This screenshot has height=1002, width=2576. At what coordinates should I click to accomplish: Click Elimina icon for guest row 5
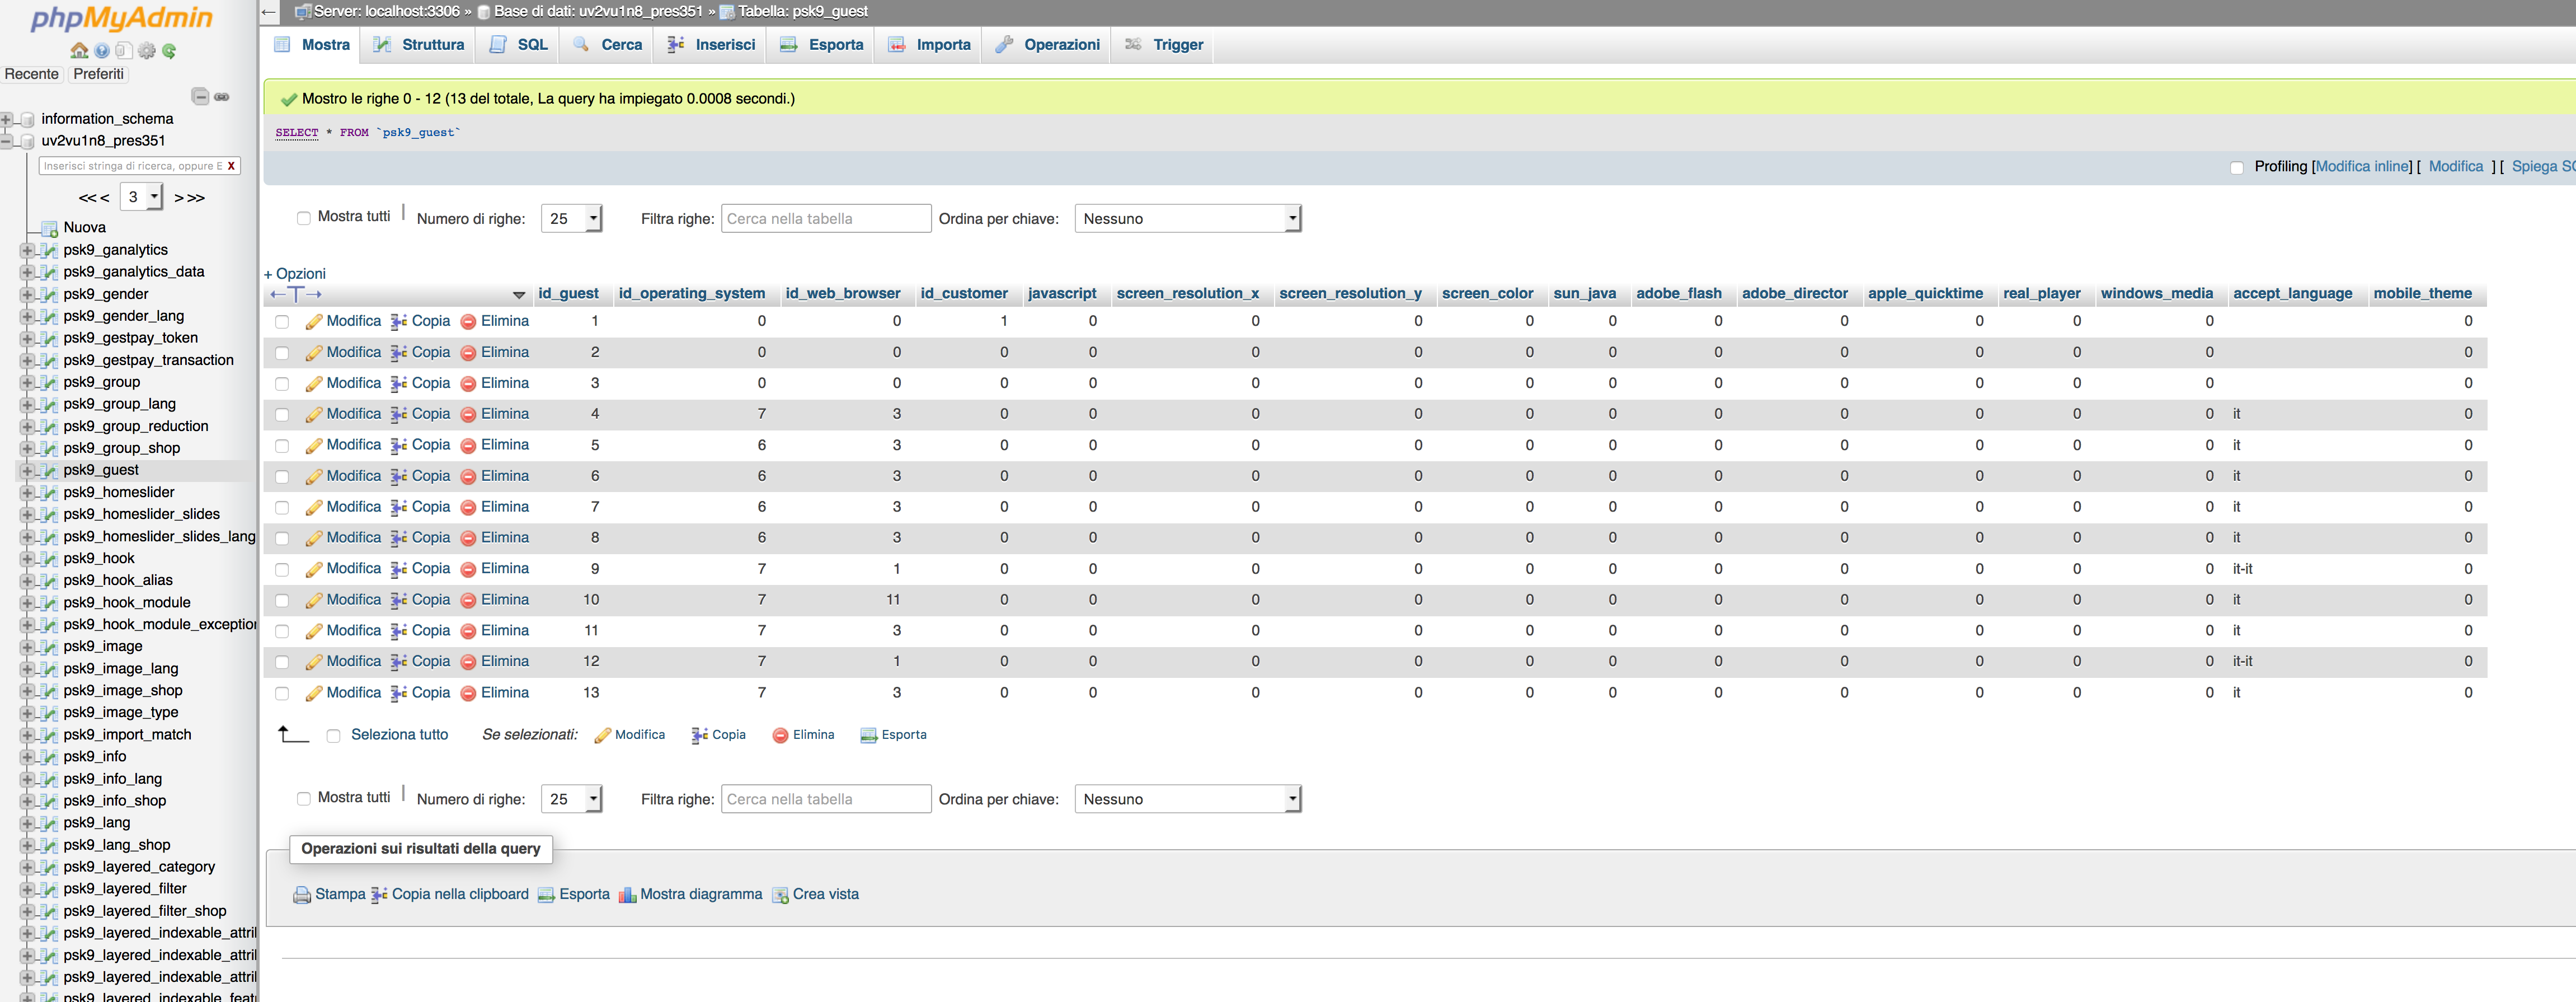tap(468, 446)
